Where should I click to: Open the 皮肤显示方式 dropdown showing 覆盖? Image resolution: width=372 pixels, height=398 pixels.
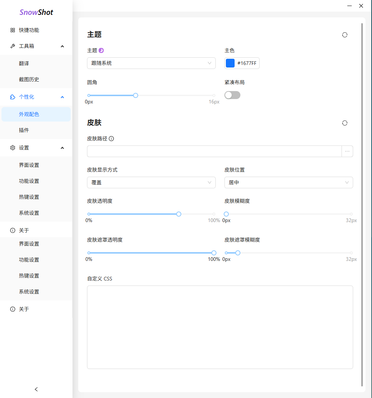(x=151, y=182)
